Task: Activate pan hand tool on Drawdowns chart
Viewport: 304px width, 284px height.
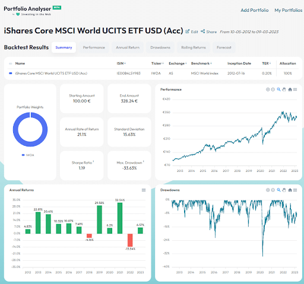Action: 284,190
